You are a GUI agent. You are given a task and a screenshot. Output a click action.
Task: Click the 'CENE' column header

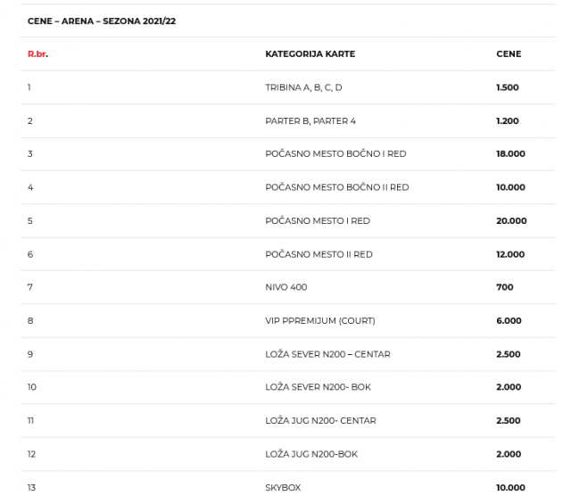(509, 54)
